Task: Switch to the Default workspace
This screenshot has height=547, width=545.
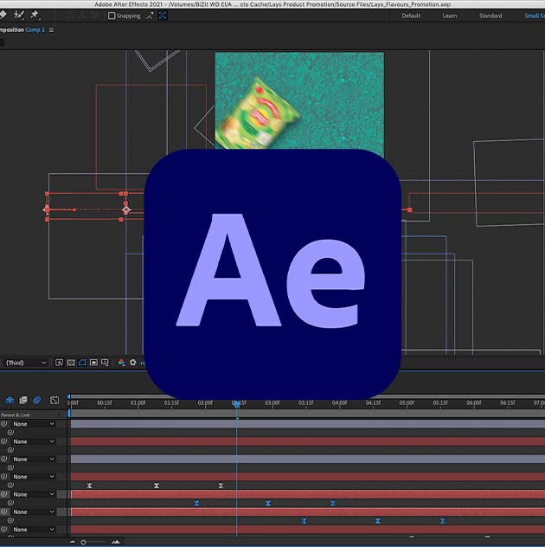Action: 411,16
